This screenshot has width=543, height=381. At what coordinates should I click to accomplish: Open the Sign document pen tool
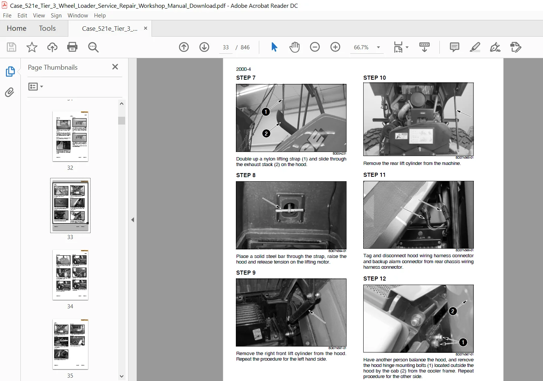495,47
